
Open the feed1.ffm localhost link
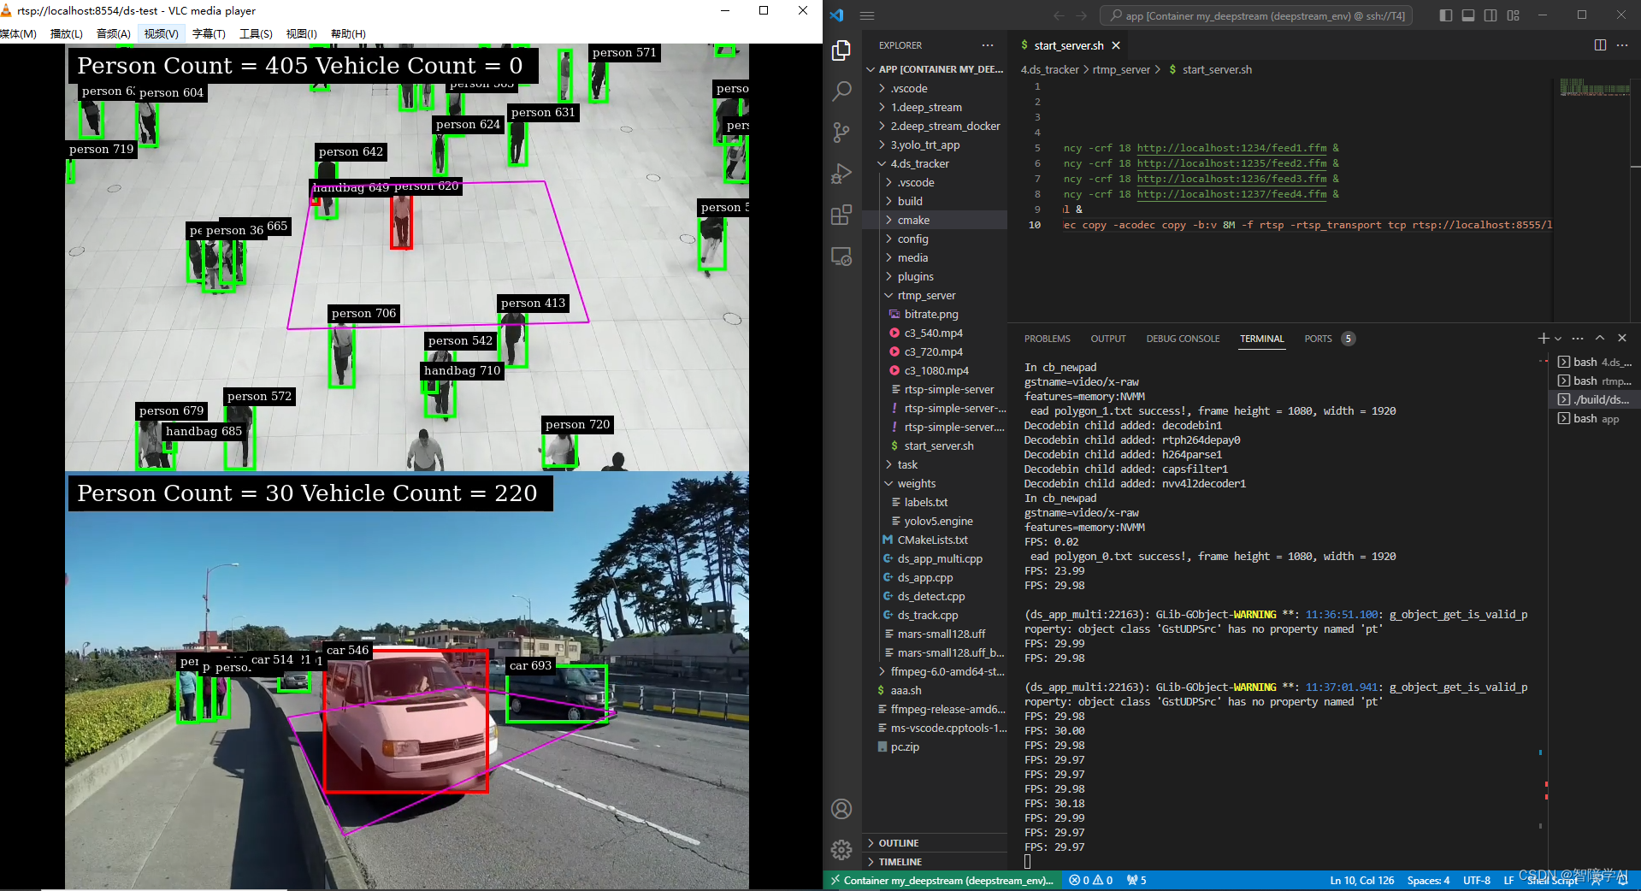[x=1231, y=148]
